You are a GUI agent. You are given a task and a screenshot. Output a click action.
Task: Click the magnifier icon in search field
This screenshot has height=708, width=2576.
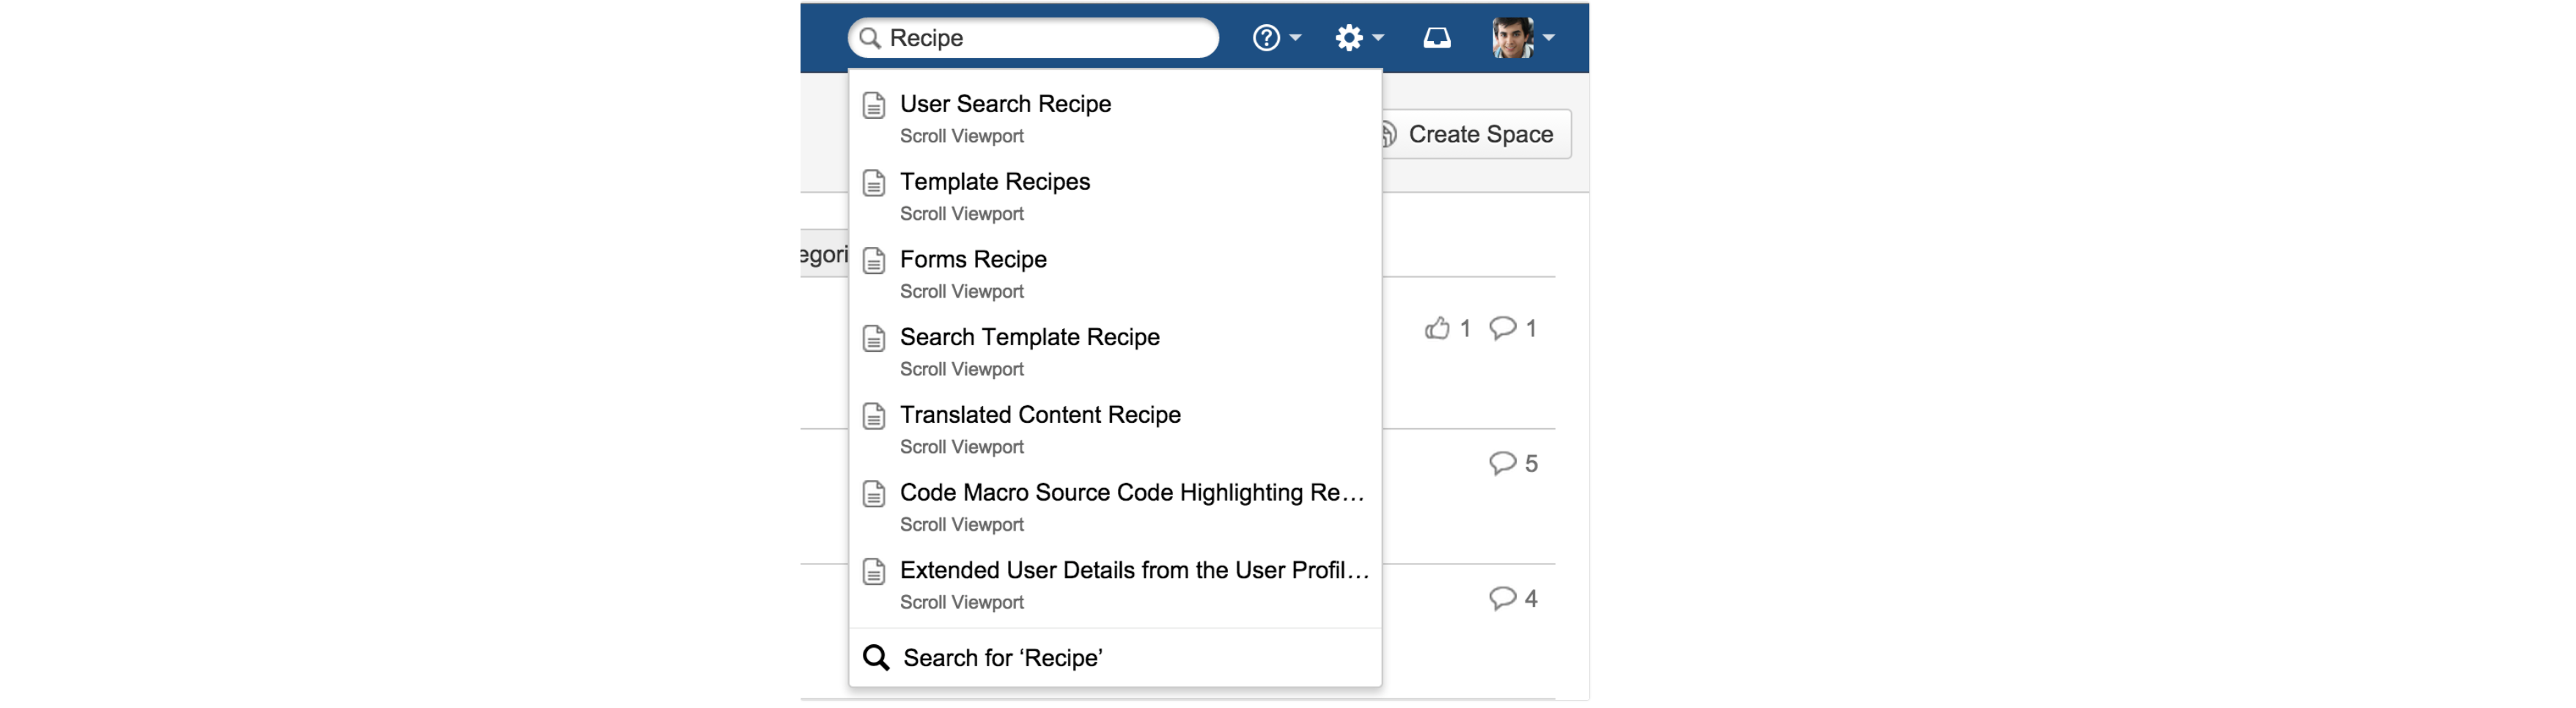point(870,38)
